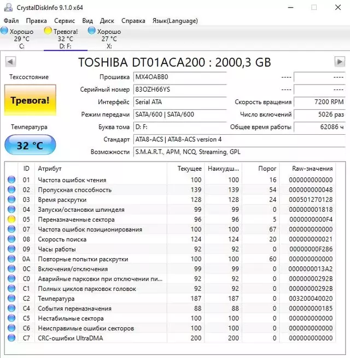
Task: Click the S.M.A.R.T., APM, NCQ features field
Action: (x=239, y=152)
